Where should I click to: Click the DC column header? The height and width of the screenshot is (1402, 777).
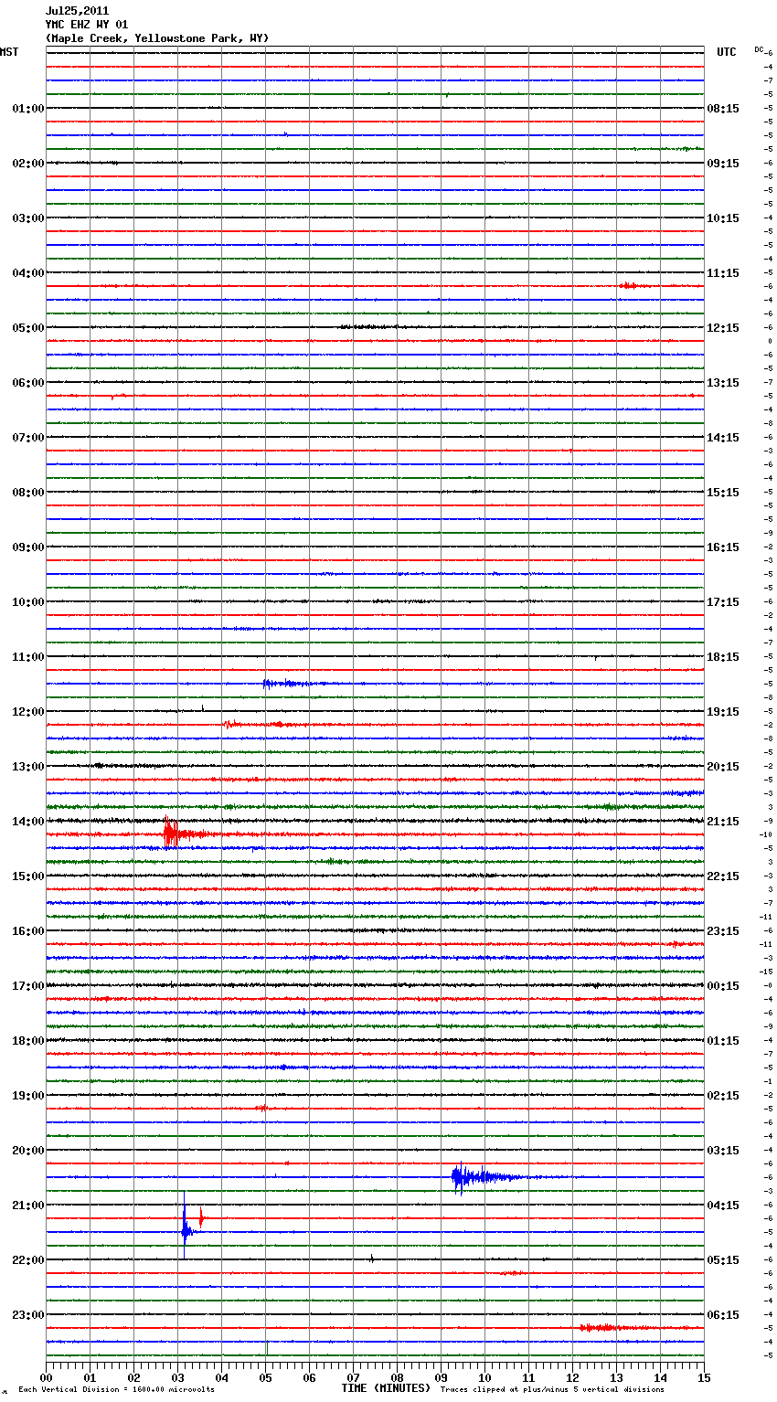pos(759,49)
